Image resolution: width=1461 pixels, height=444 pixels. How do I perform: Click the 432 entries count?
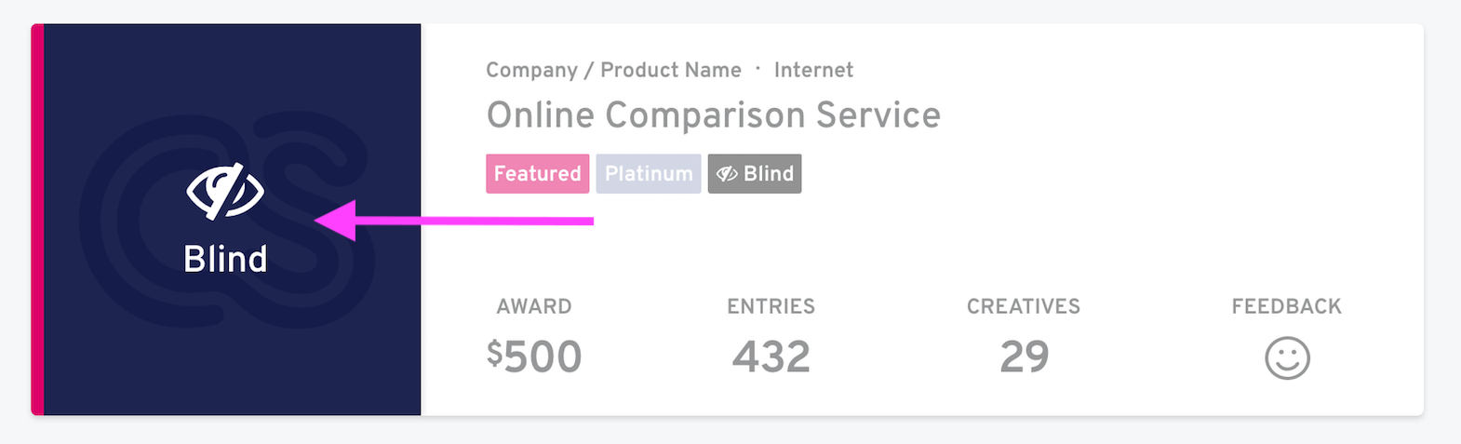[771, 357]
